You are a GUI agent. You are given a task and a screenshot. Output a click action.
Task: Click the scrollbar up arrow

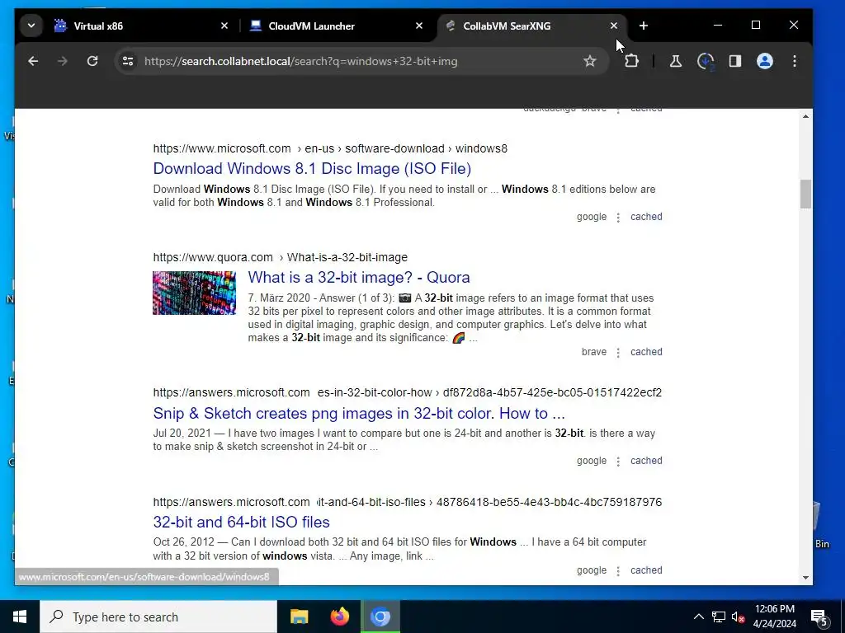coord(805,116)
